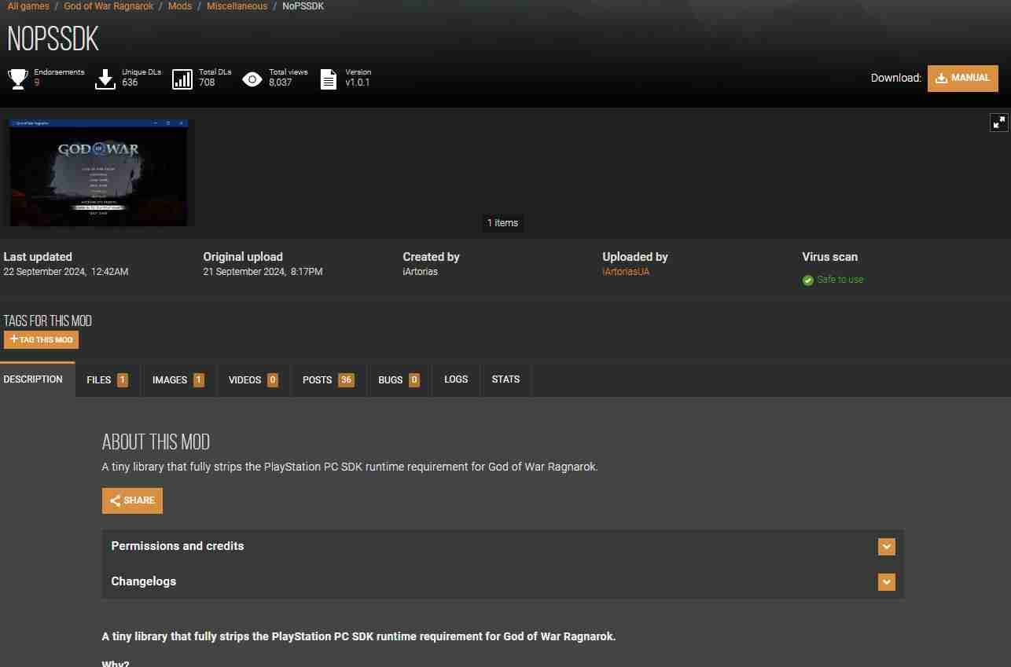
Task: Open the Bugs tab
Action: (399, 379)
